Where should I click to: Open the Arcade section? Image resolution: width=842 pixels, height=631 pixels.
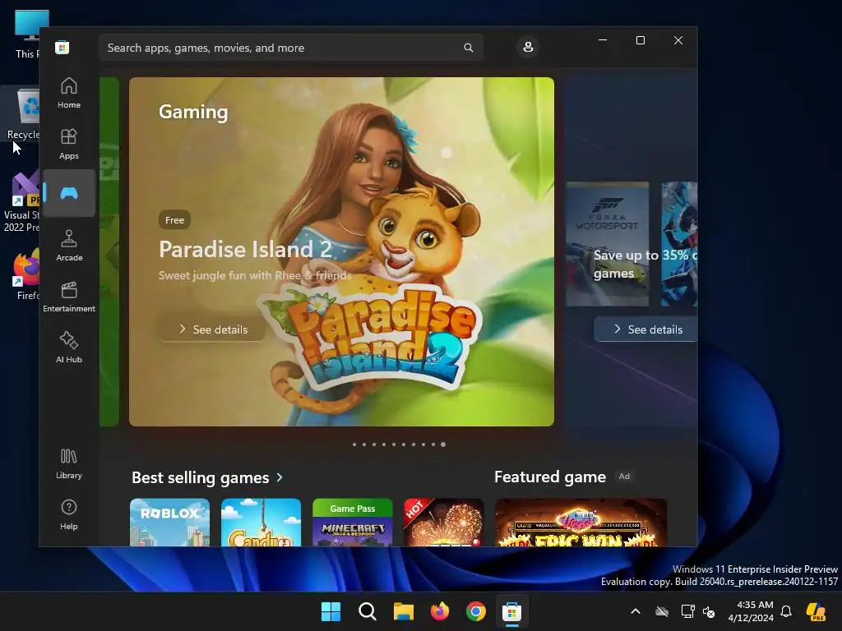point(69,246)
